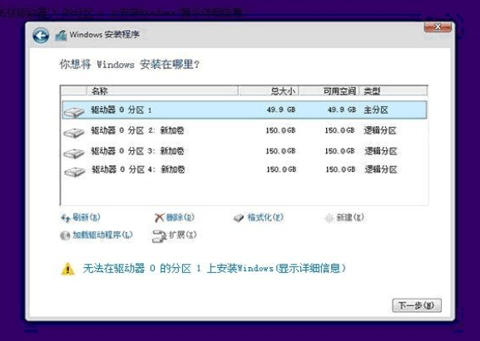480x341 pixels.
Task: Click the drive icon for 驱动器 0 分区 1
Action: (74, 112)
